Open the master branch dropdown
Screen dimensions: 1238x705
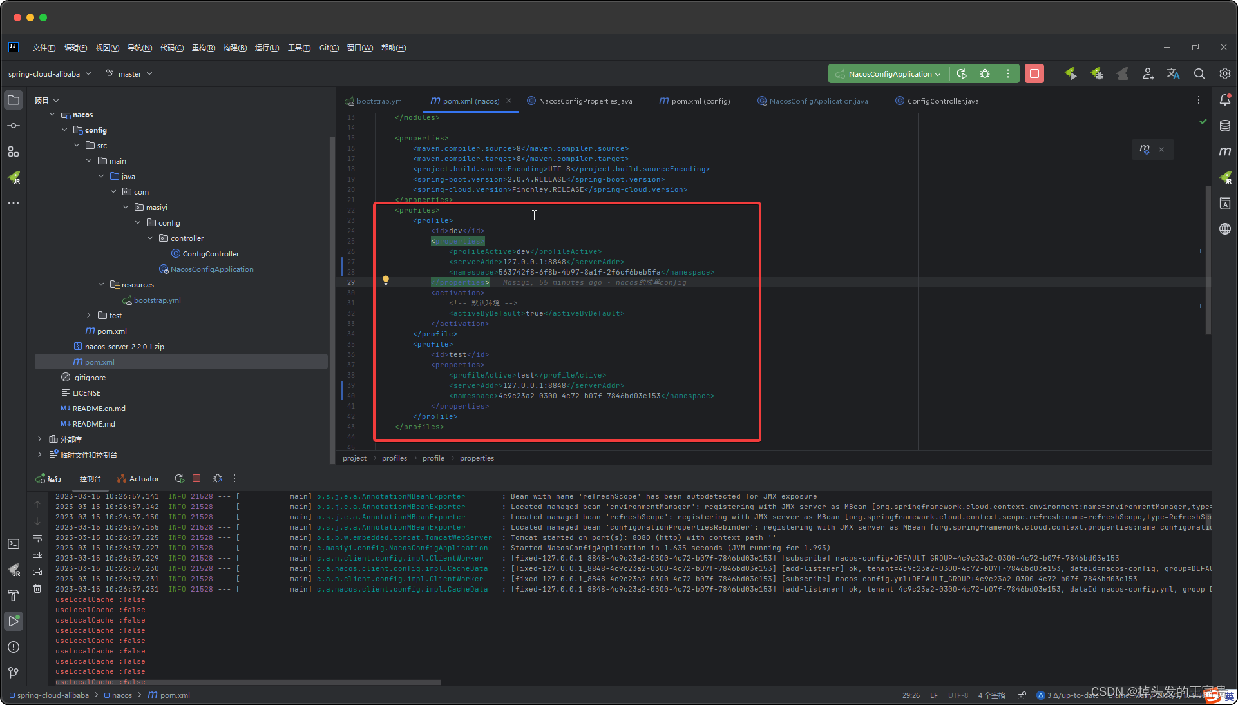point(129,74)
